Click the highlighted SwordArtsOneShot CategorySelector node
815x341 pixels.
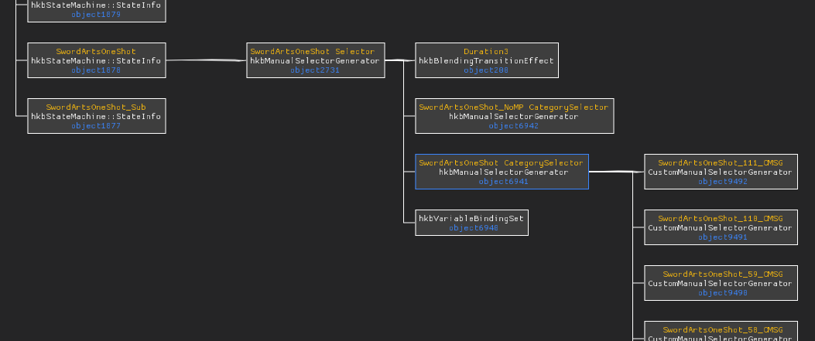point(502,172)
